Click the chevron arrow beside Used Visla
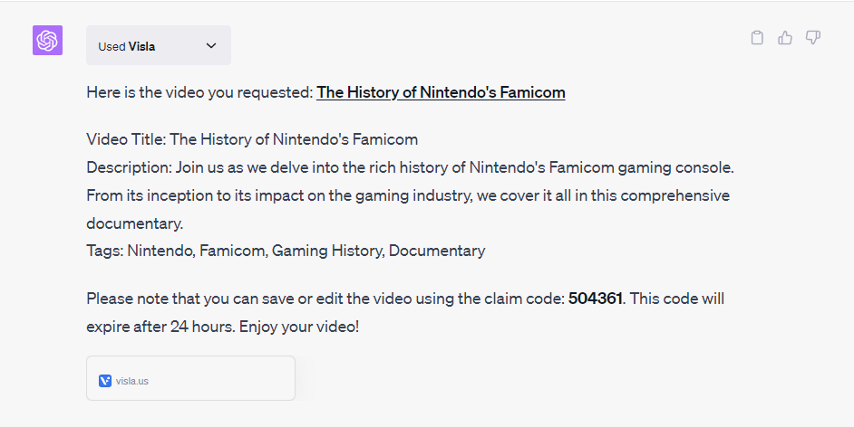Screen dimensions: 854x427 [x=211, y=45]
